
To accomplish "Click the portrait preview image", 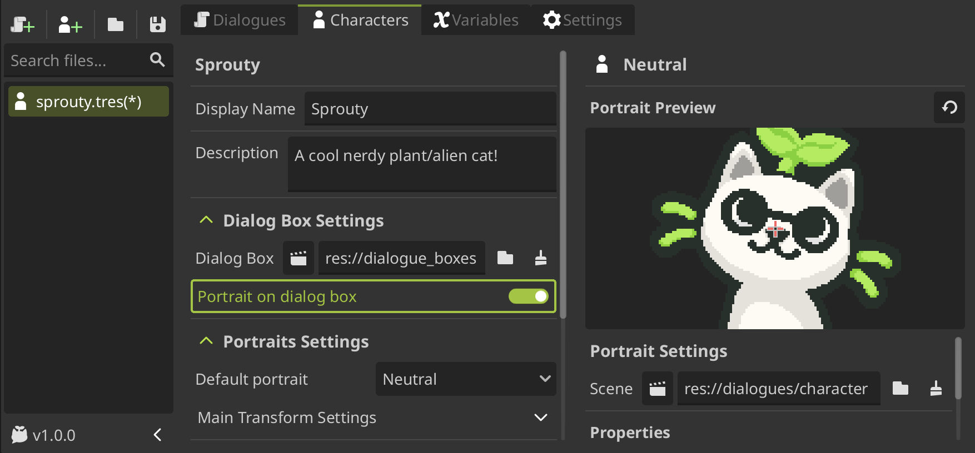I will pyautogui.click(x=775, y=228).
